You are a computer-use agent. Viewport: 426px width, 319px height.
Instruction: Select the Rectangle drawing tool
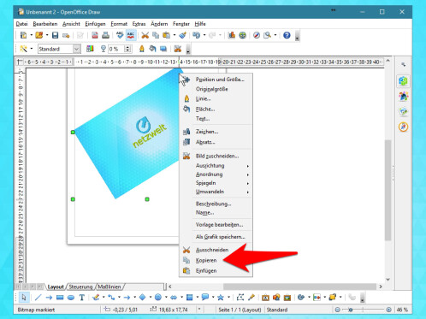point(60,298)
